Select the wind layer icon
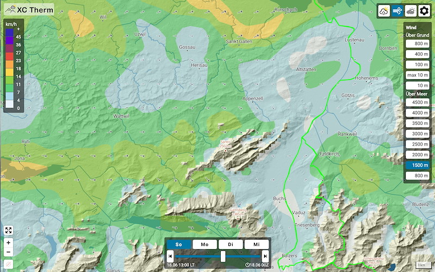 pyautogui.click(x=397, y=10)
